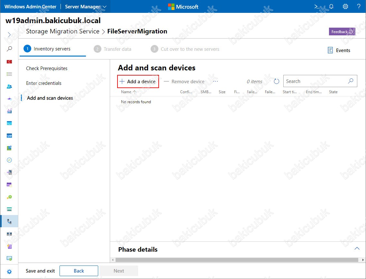
Task: Open the Processes tool icon
Action: (9, 136)
